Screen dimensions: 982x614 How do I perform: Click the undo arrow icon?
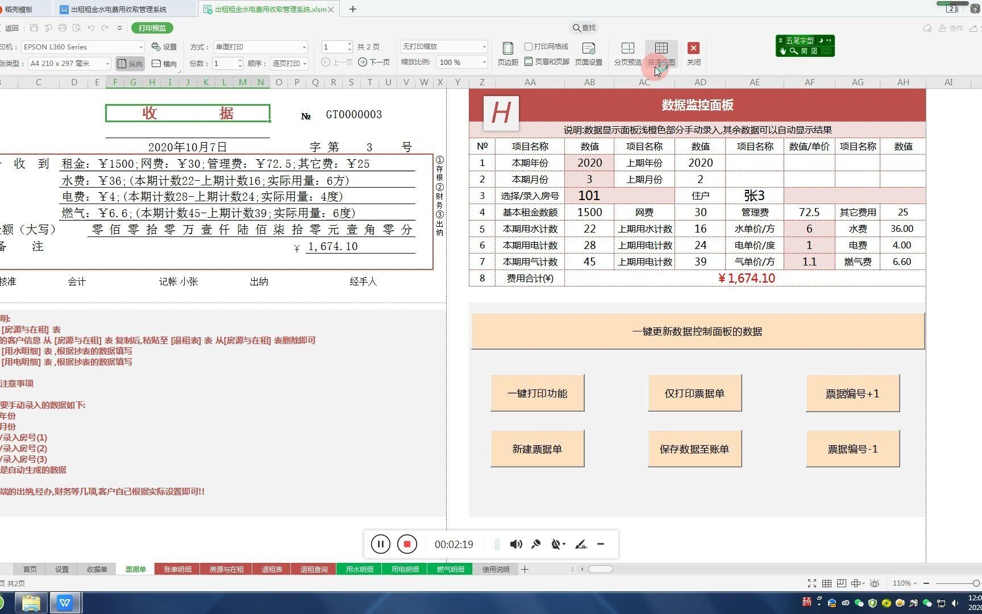(x=91, y=28)
